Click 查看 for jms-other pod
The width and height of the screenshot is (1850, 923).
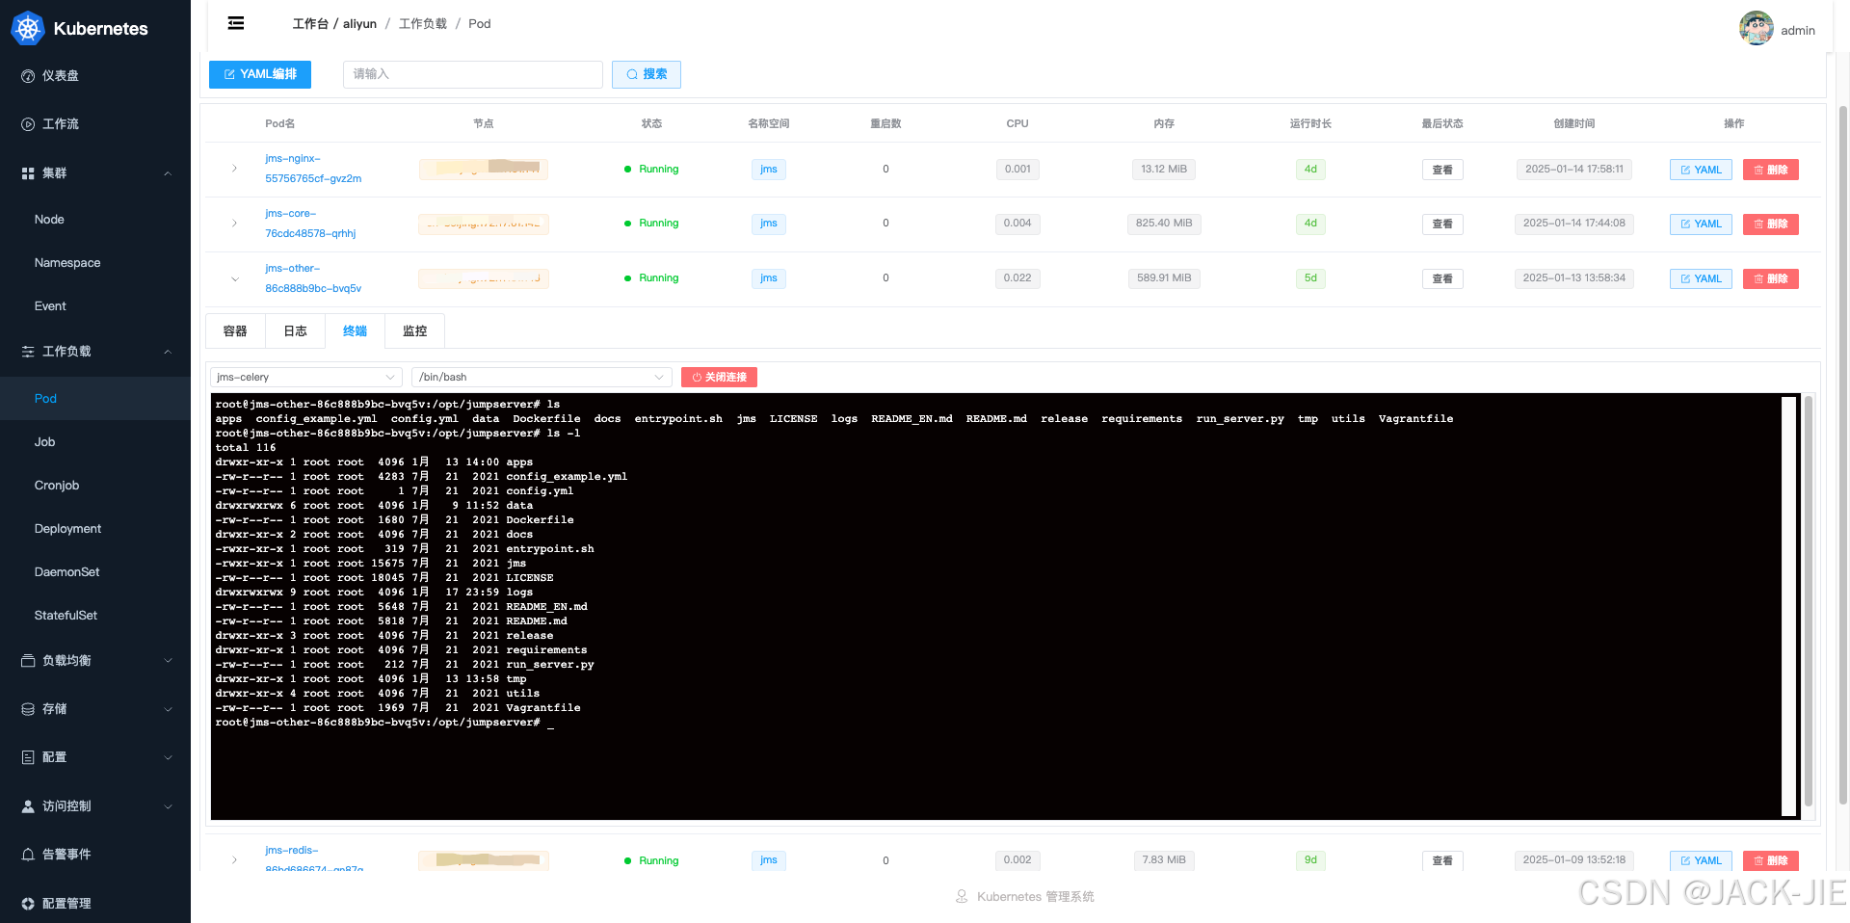[x=1442, y=278]
